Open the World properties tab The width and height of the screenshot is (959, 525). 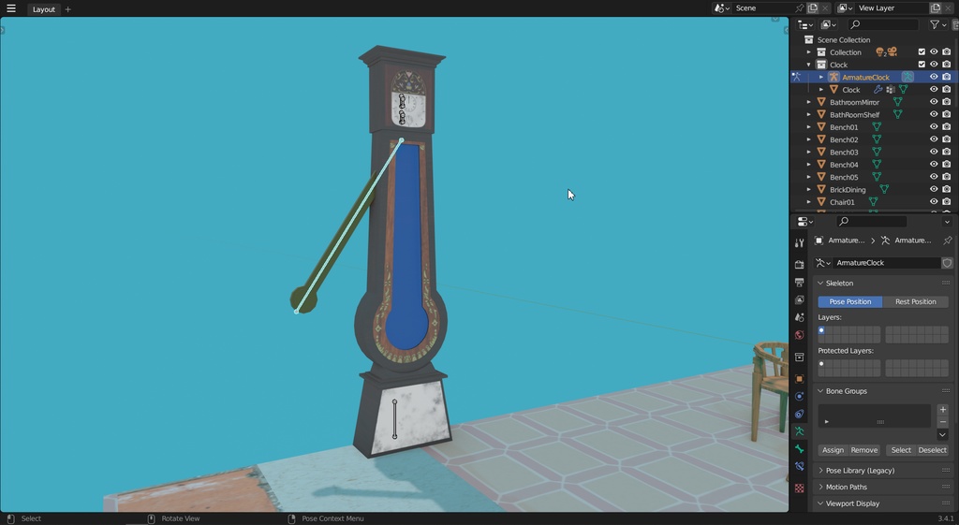pyautogui.click(x=799, y=335)
